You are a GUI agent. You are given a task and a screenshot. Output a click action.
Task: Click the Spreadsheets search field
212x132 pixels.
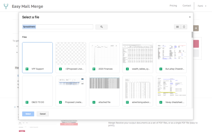(58, 27)
